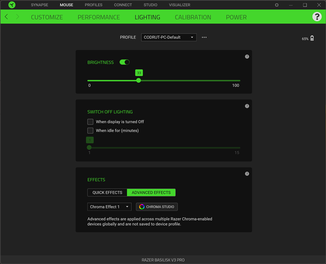Screen dimensions: 326x264
Task: Click the idle maximum 15 label
Action: click(237, 153)
